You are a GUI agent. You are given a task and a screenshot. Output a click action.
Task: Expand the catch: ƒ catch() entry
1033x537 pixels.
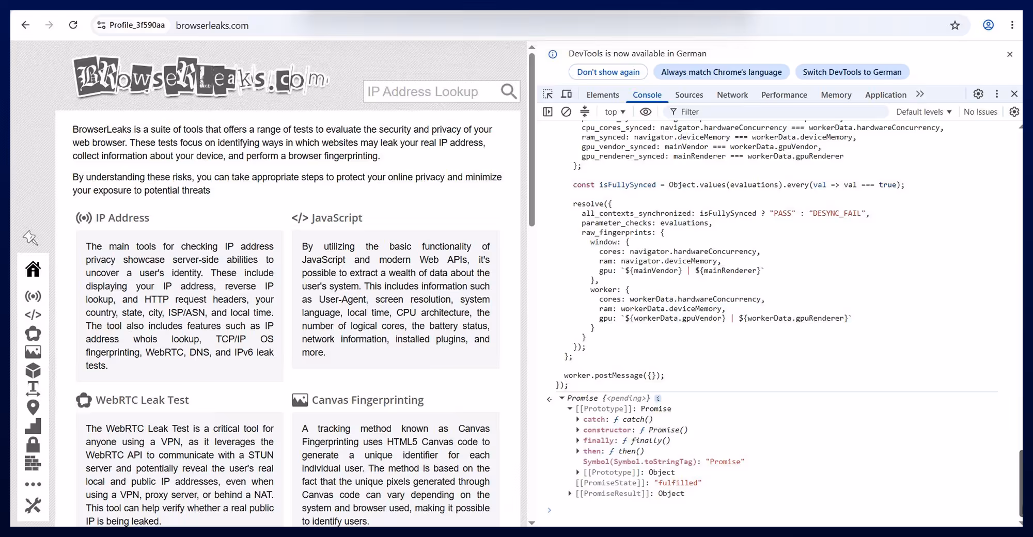(x=578, y=419)
